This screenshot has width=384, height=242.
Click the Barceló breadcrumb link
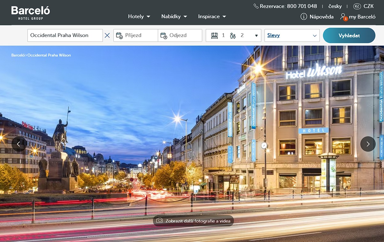(x=18, y=55)
